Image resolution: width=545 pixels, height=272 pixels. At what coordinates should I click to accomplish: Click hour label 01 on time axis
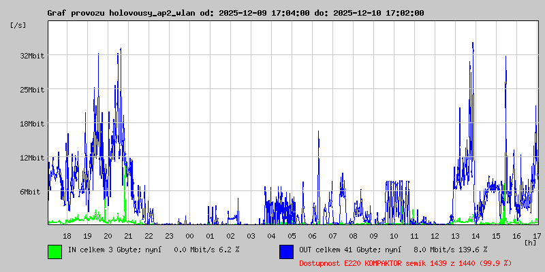click(211, 236)
